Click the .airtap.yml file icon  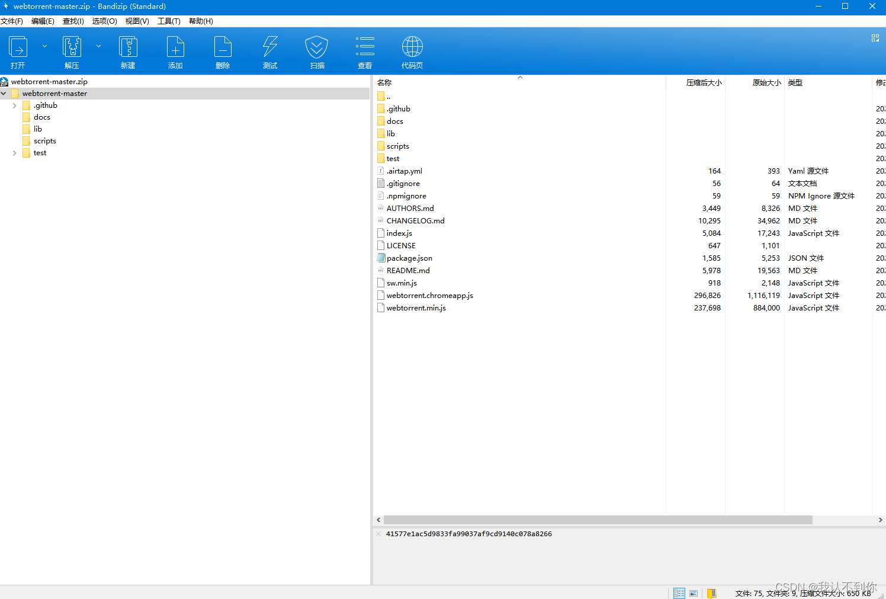(381, 171)
